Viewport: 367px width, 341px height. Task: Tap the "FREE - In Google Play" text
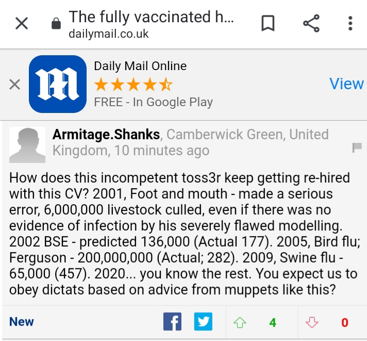coord(153,102)
